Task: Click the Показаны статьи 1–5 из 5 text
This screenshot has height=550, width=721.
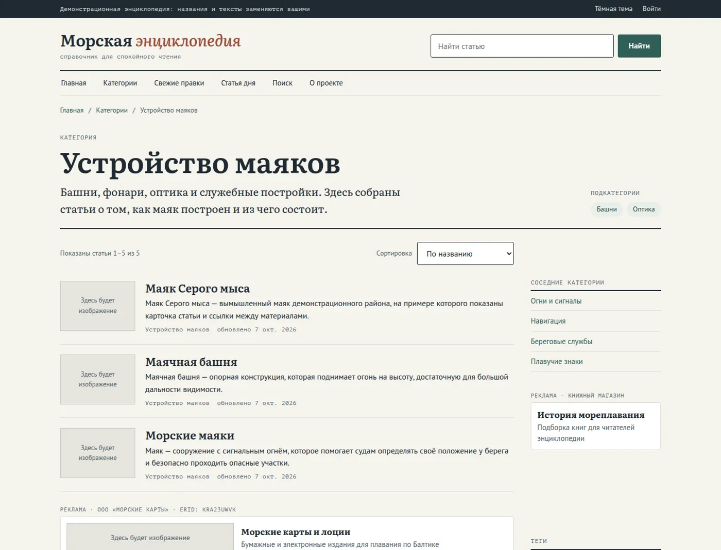Action: pos(100,253)
